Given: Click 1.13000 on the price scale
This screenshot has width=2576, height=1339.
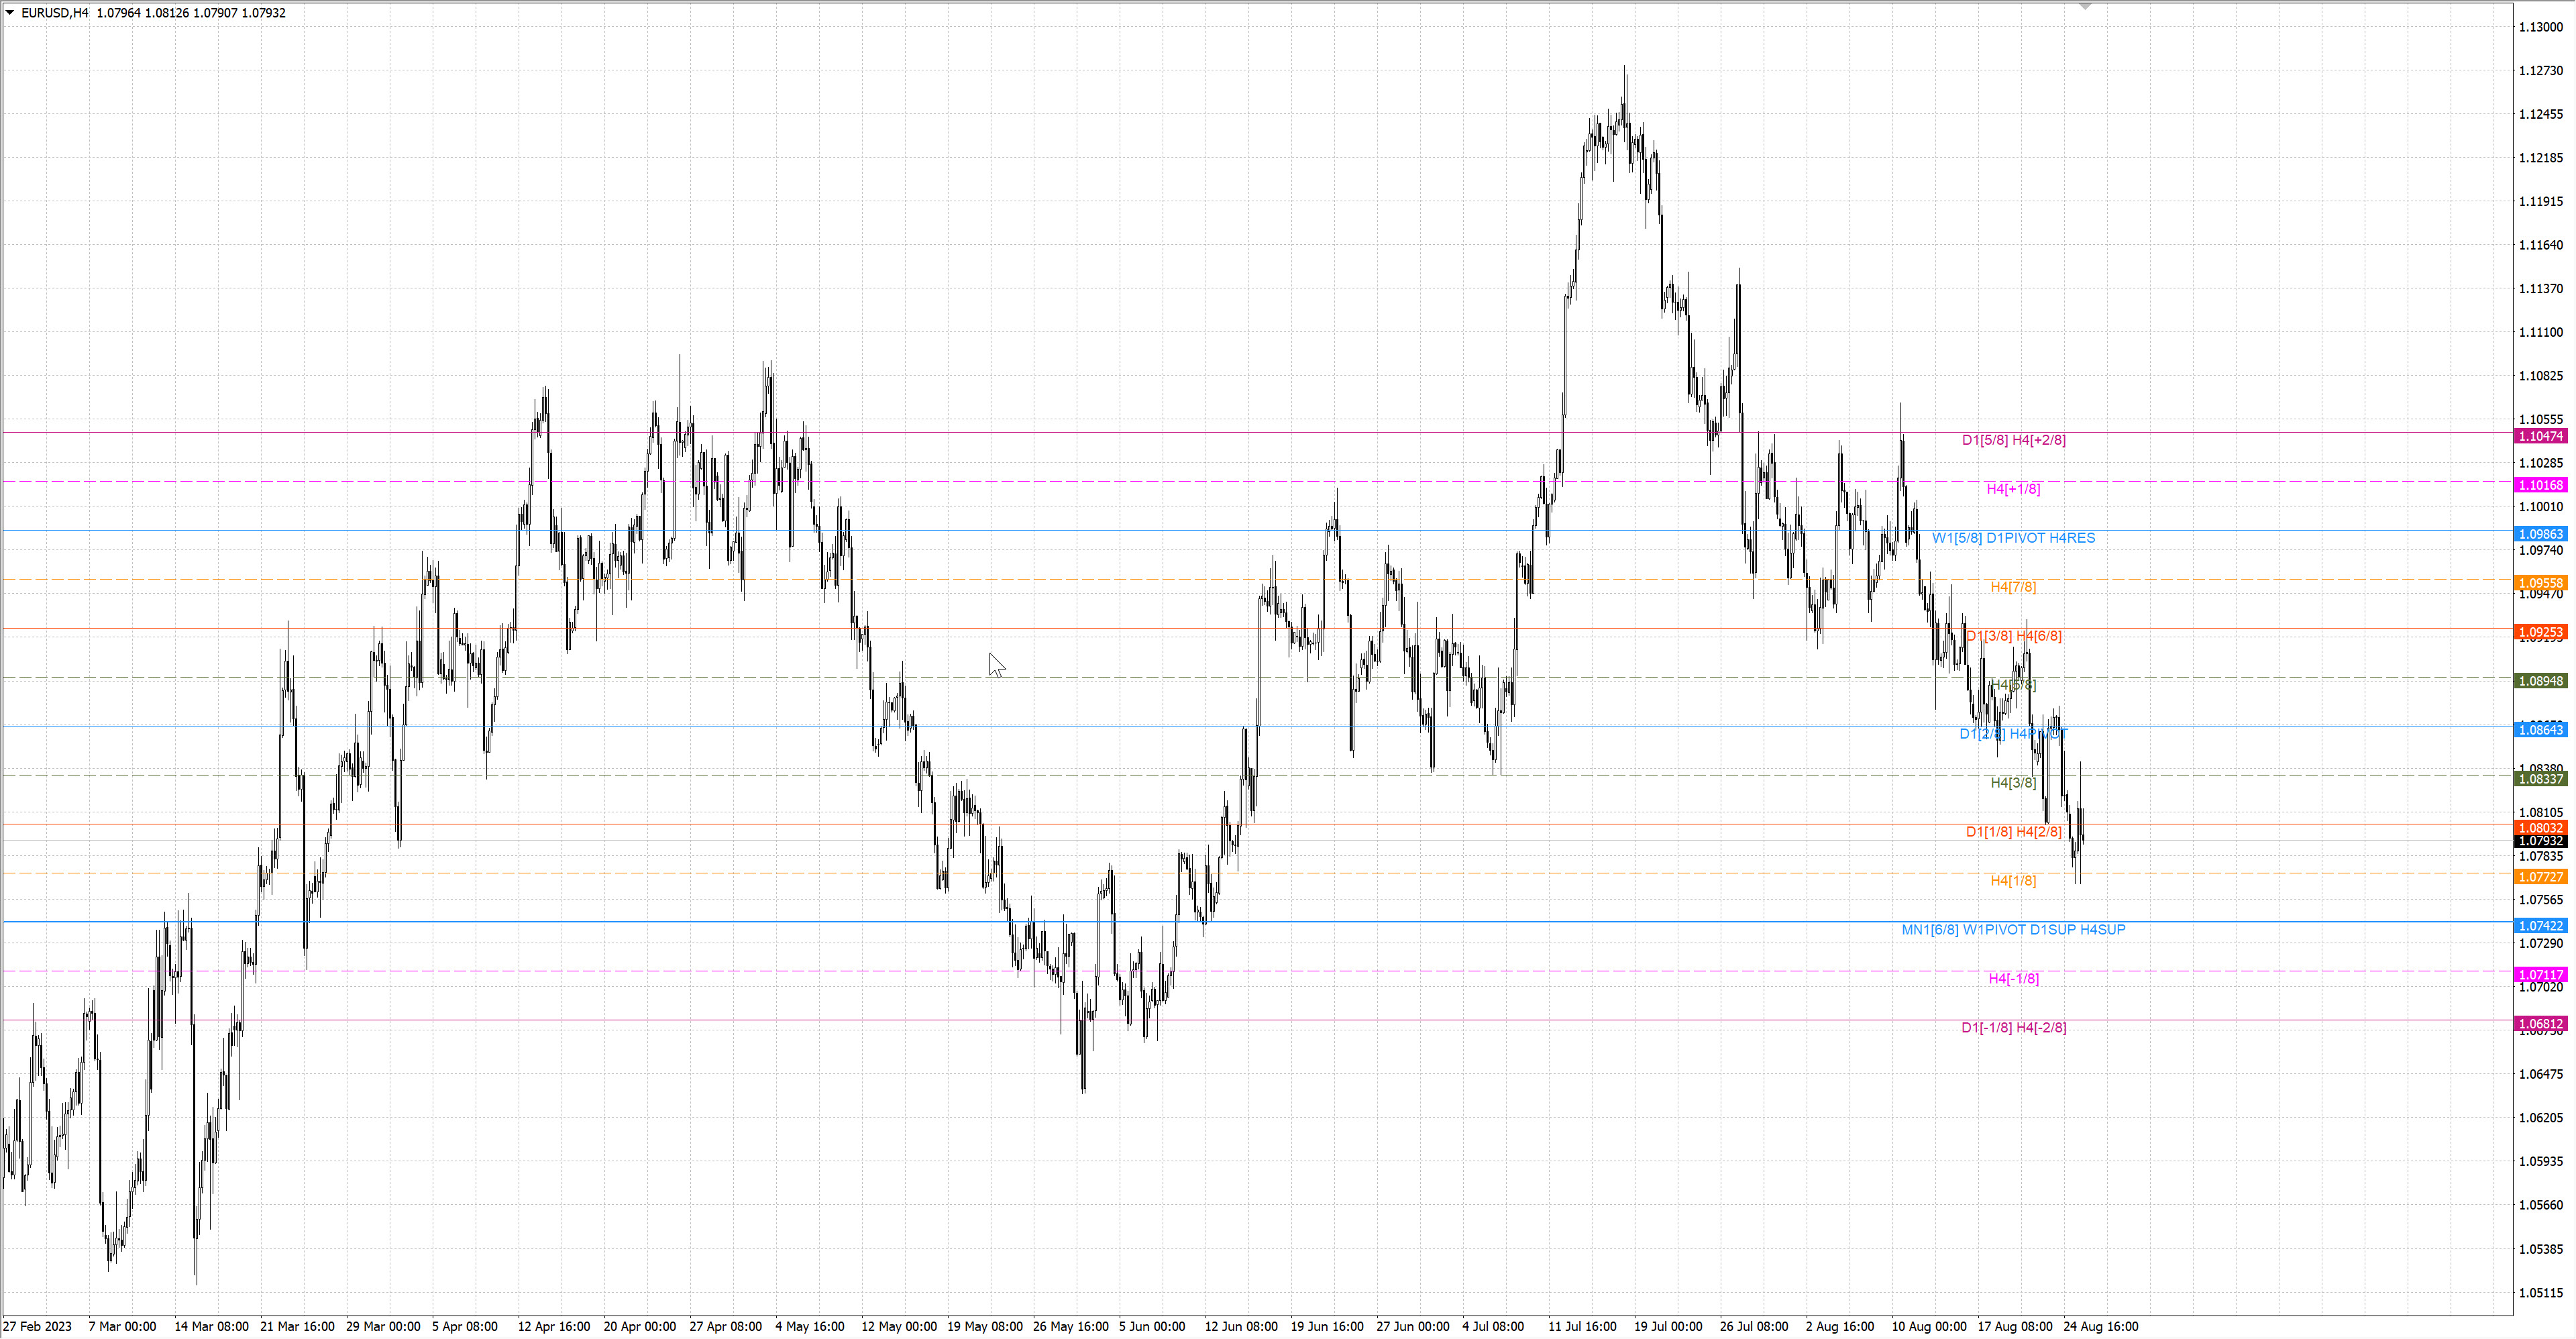Looking at the screenshot, I should point(2540,27).
